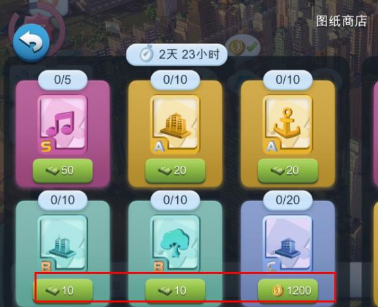The width and height of the screenshot is (378, 307).
Task: Buy music blueprint for 50 cash
Action: coord(63,170)
